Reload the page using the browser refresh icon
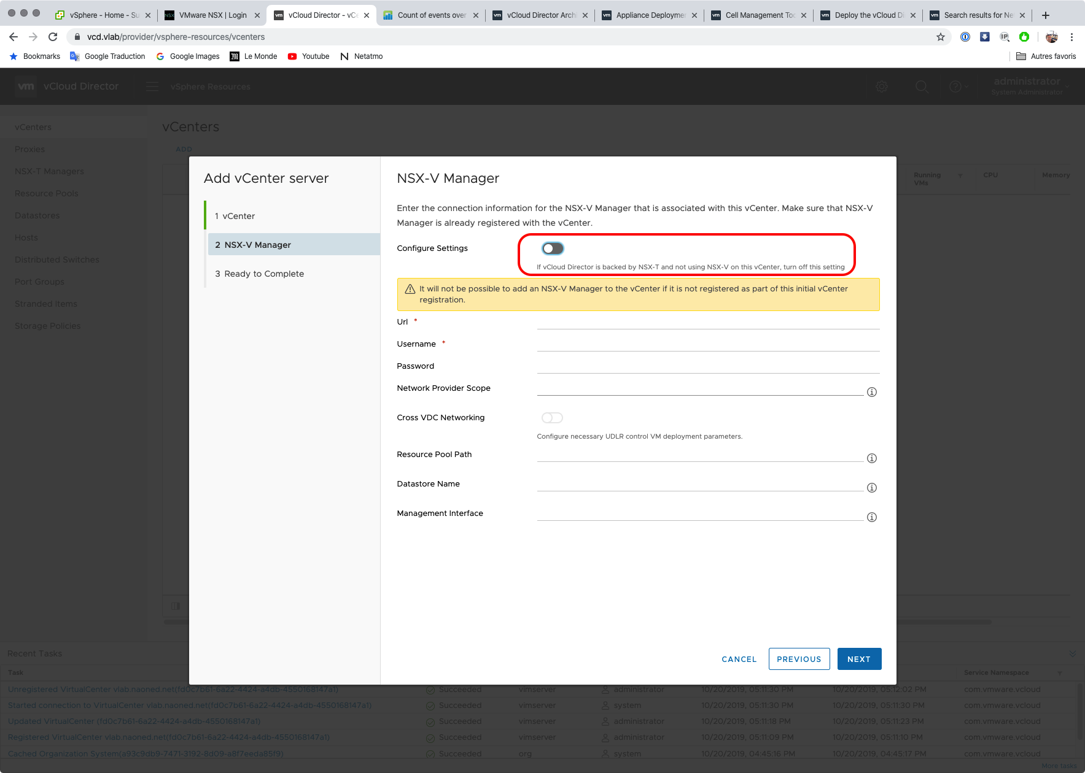The height and width of the screenshot is (773, 1085). click(53, 37)
